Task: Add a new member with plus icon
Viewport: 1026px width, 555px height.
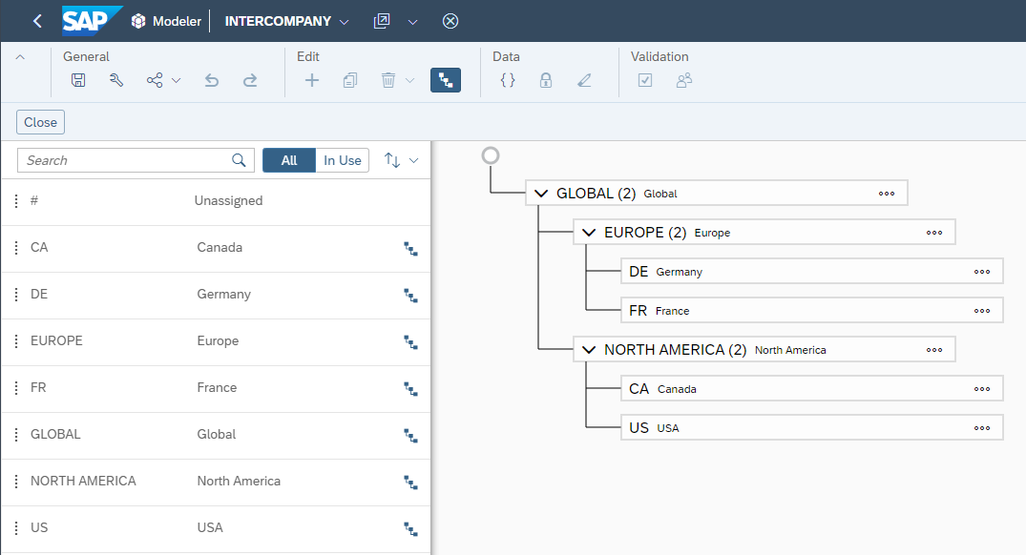Action: (312, 80)
